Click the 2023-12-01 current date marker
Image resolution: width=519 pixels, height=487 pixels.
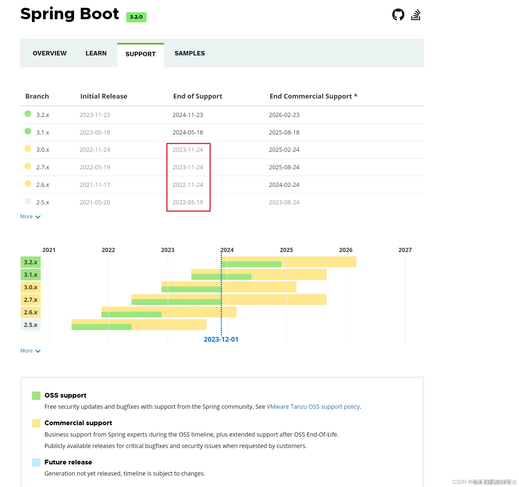click(221, 339)
